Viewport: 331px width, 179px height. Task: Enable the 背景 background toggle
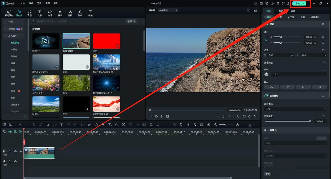click(266, 130)
